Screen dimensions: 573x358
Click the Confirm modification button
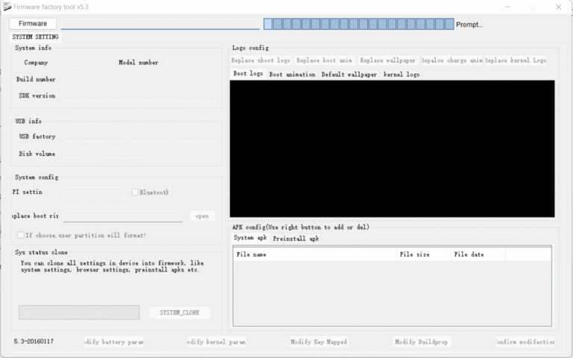point(525,342)
